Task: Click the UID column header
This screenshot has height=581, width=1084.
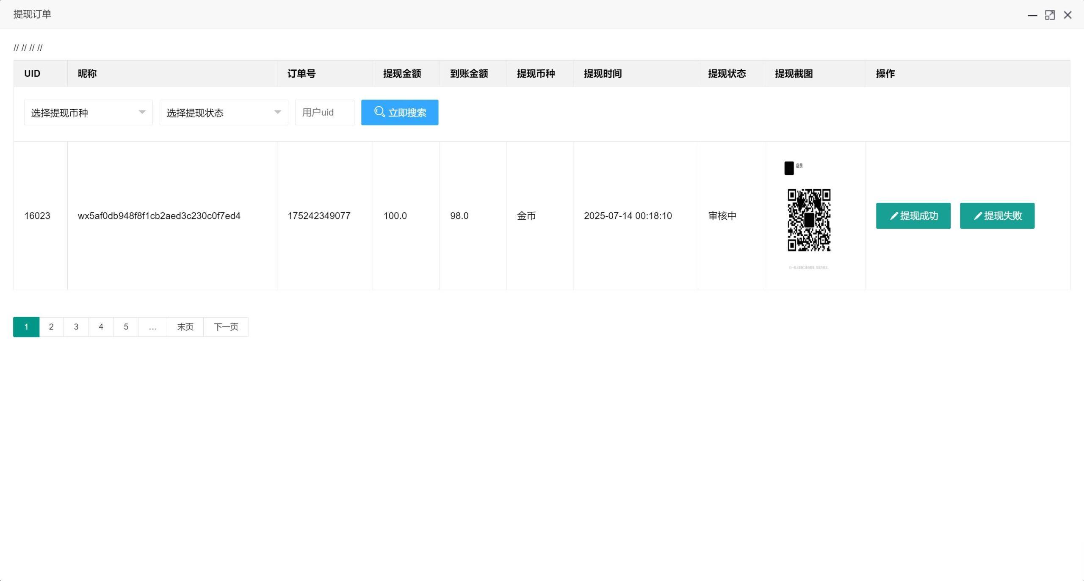Action: (x=32, y=73)
